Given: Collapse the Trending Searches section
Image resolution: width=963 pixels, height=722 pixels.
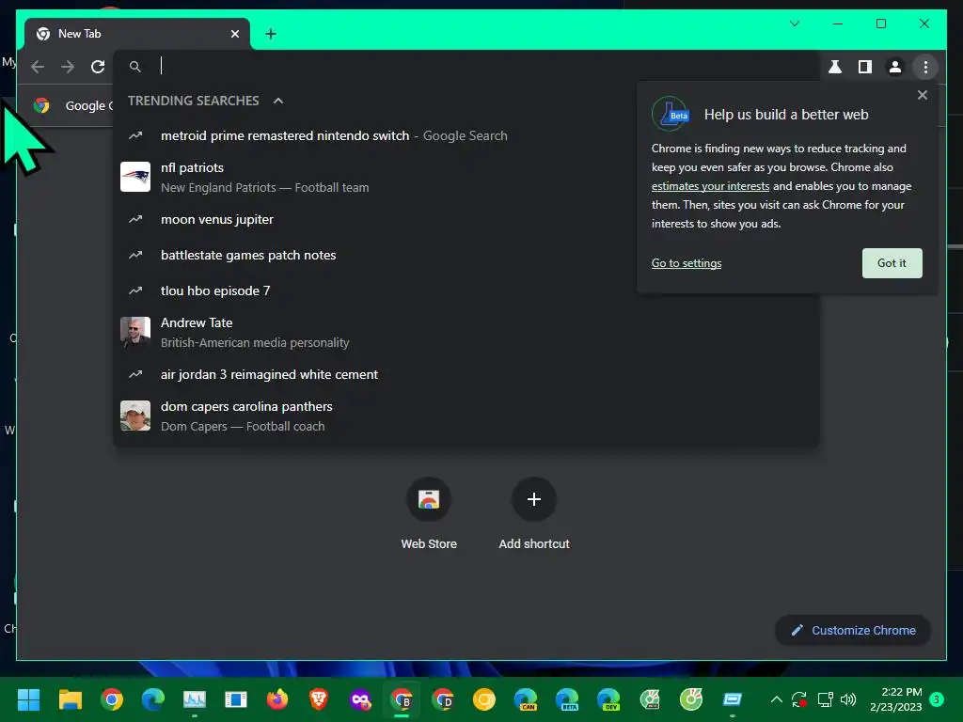Looking at the screenshot, I should (x=278, y=101).
